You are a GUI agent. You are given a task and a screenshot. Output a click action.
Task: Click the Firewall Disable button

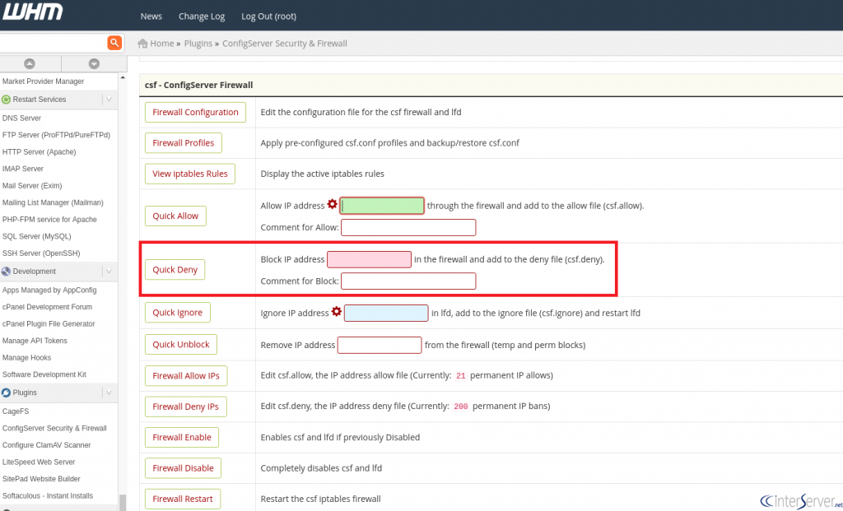point(183,468)
